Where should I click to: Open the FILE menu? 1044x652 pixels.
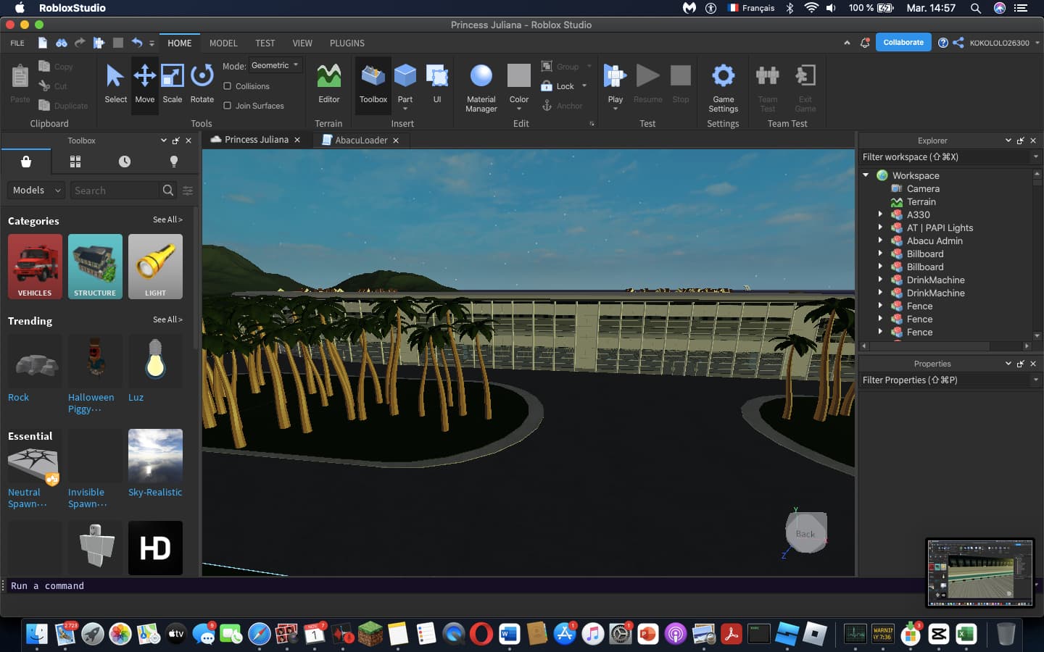click(17, 43)
